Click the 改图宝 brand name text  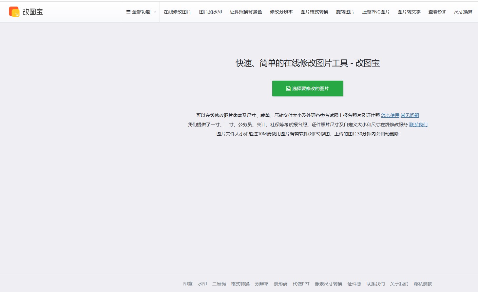coord(33,12)
